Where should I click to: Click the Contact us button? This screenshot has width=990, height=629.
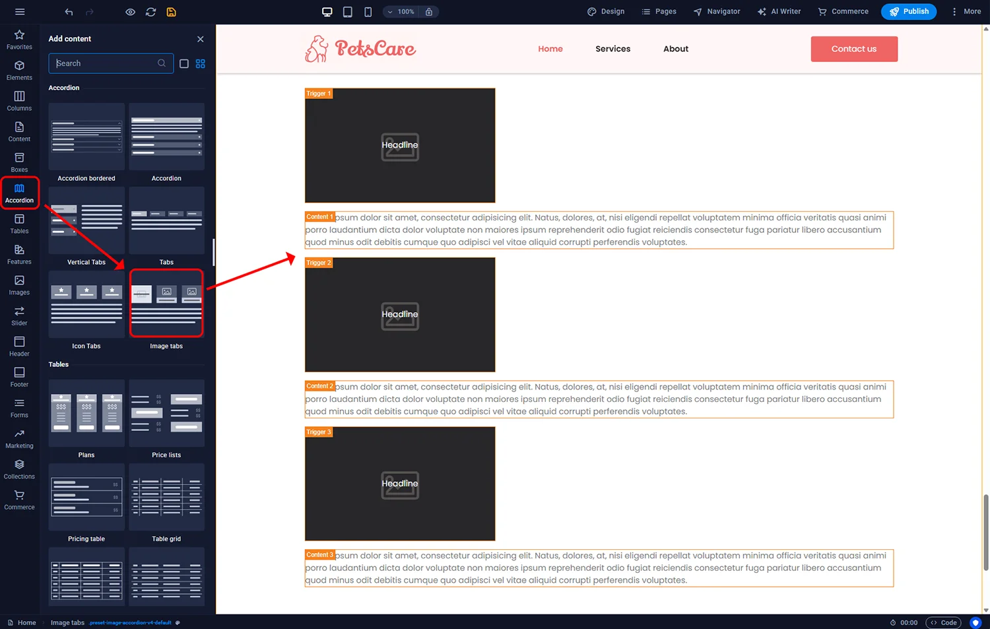[x=853, y=49]
